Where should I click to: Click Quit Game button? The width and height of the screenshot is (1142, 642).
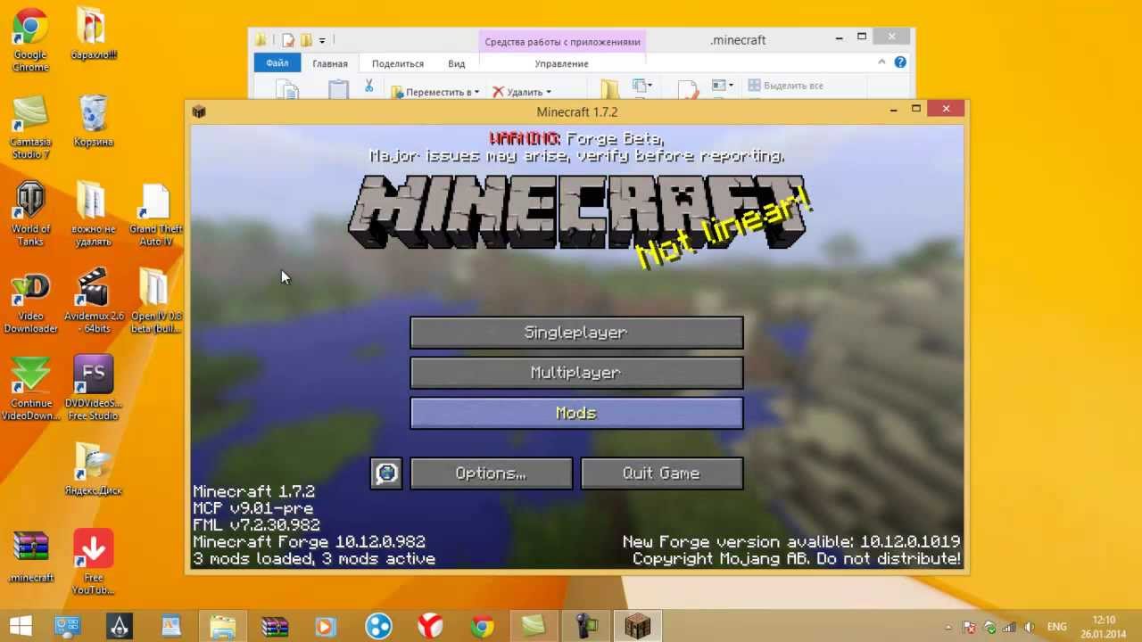coord(661,473)
